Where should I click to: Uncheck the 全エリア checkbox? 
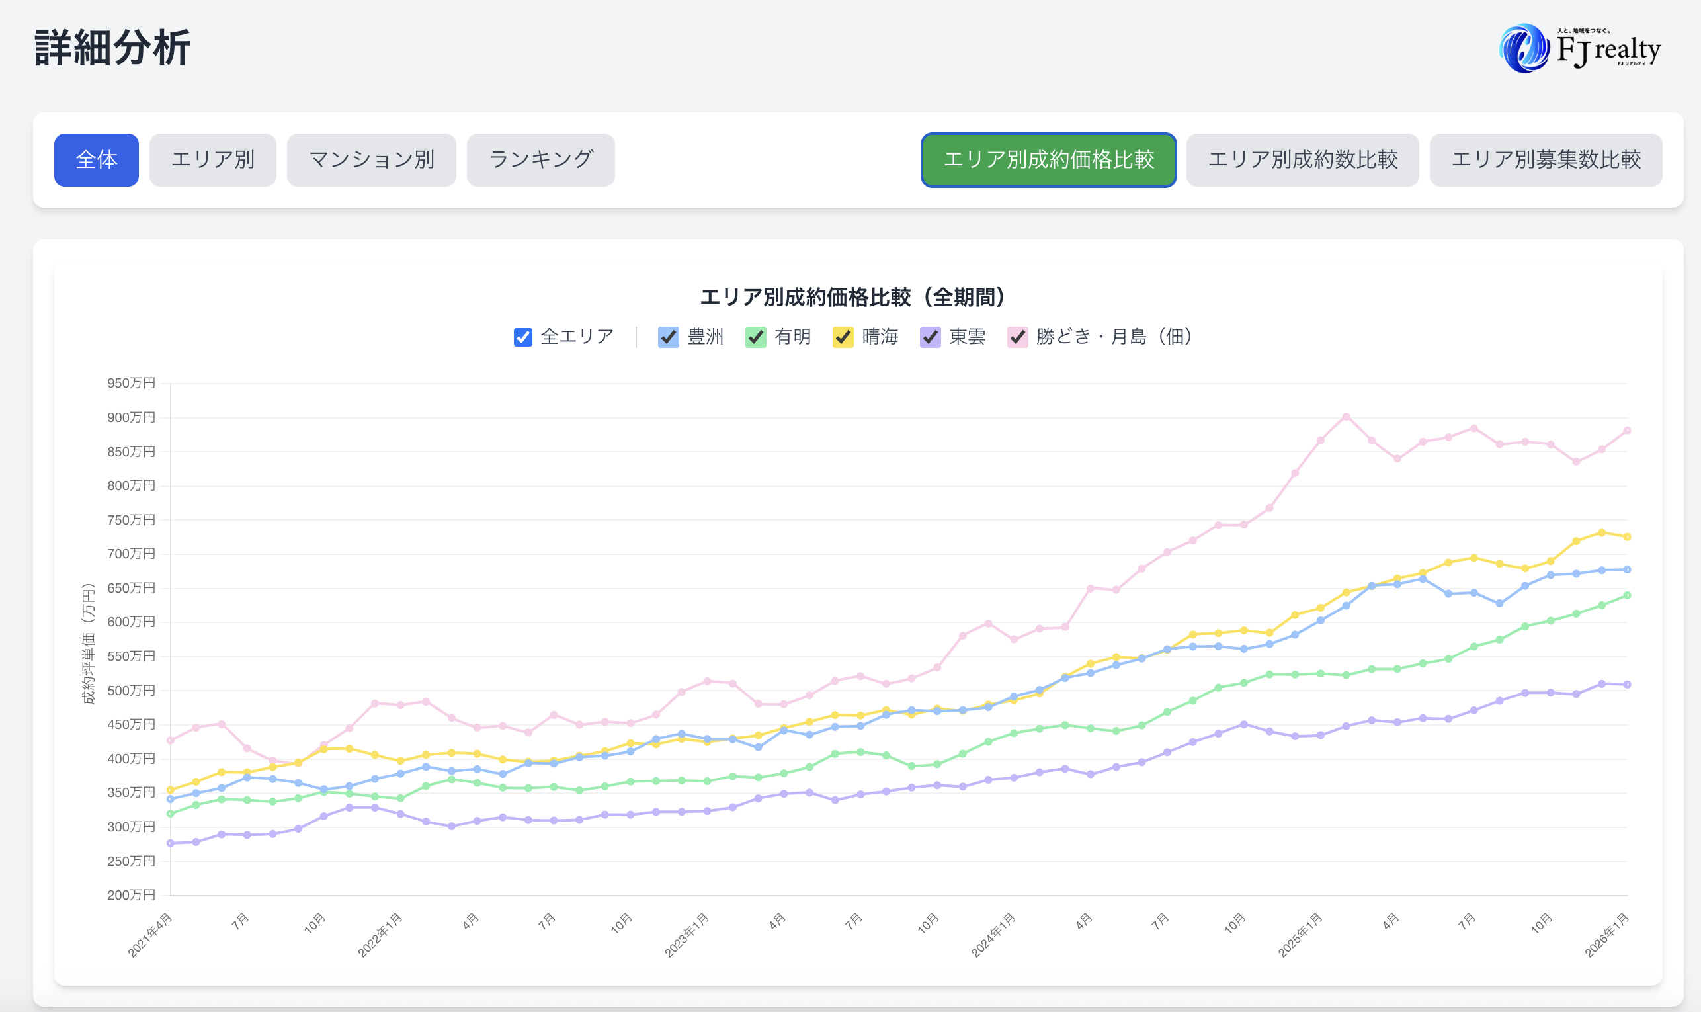522,337
